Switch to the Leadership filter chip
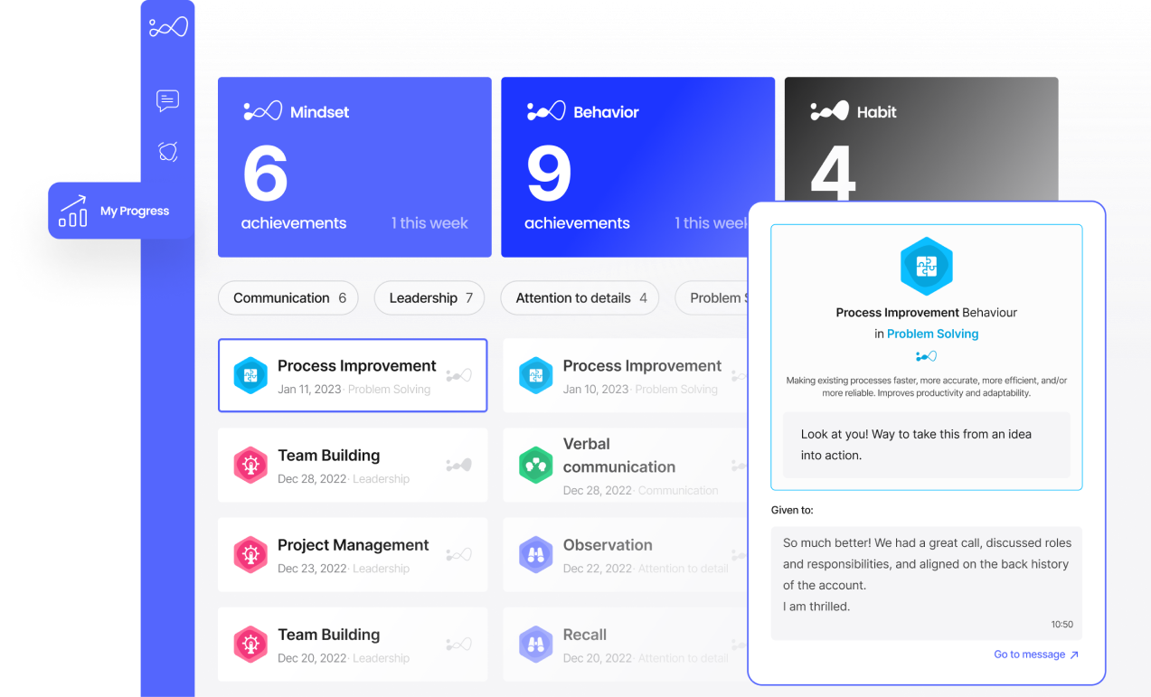Screen dimensions: 1151x697 point(429,297)
